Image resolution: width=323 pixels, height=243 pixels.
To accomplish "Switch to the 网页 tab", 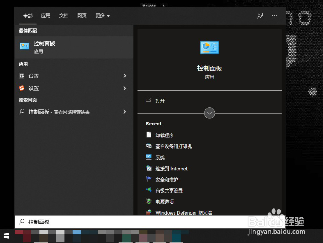I will [82, 15].
